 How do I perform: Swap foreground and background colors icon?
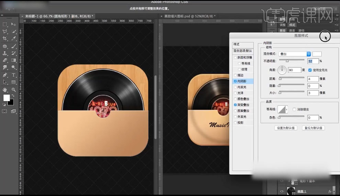pos(13,96)
